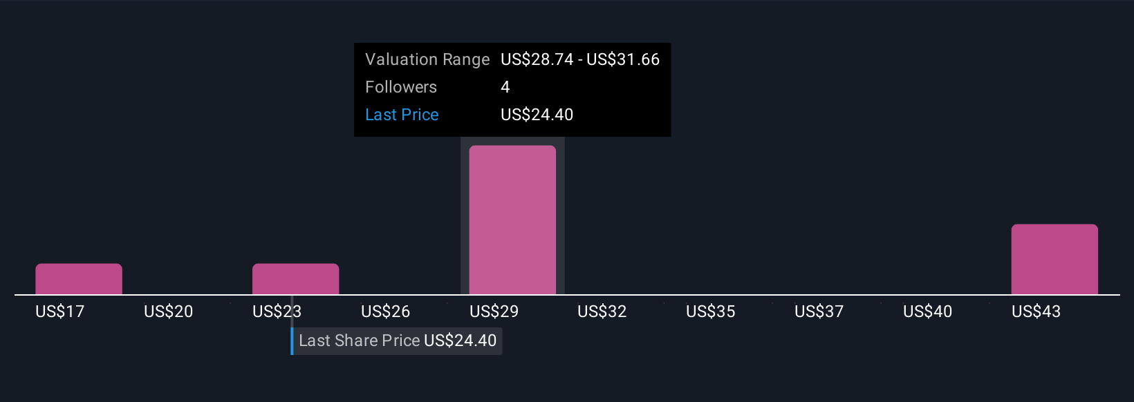Click the US$37 axis label
1134x402 pixels.
[819, 312]
